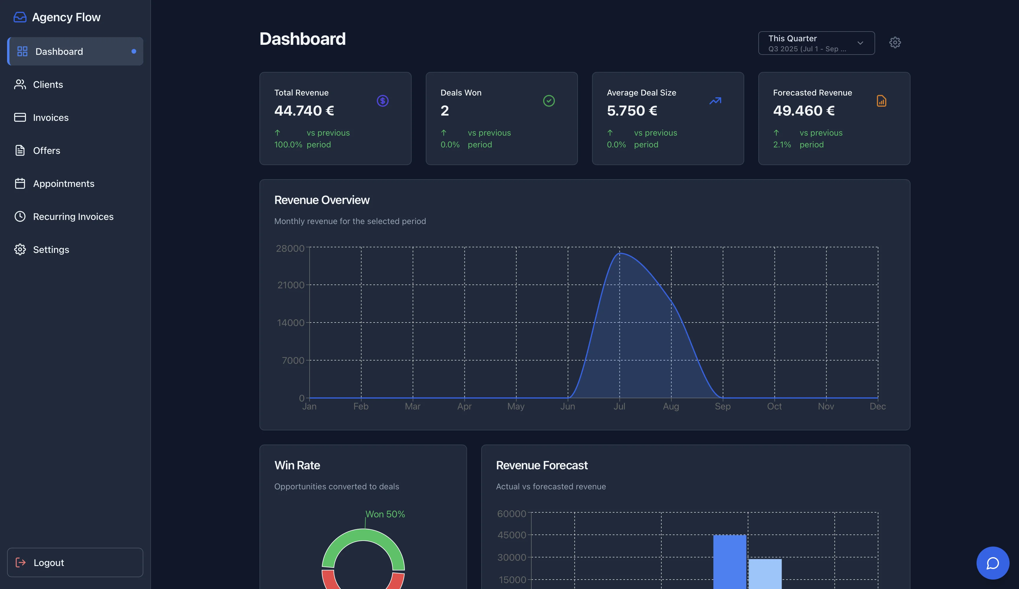Image resolution: width=1019 pixels, height=589 pixels.
Task: Click the July peak of revenue chart
Action: coord(620,254)
